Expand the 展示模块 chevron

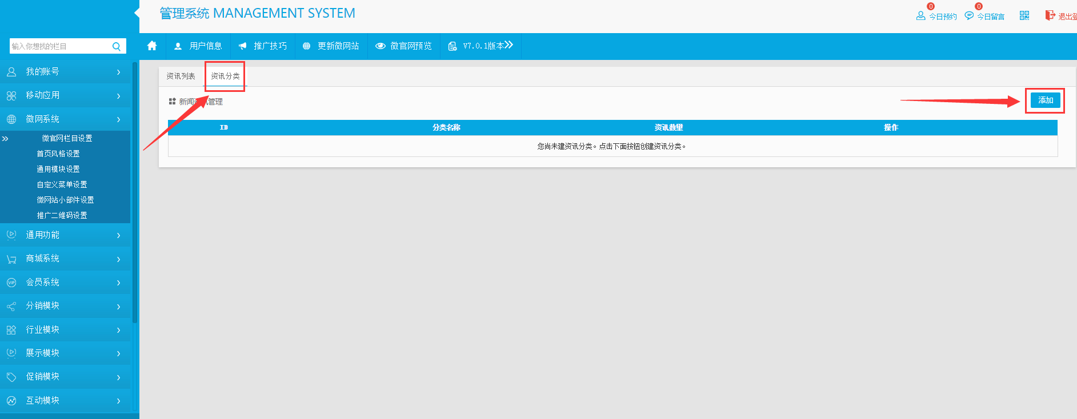pos(118,353)
